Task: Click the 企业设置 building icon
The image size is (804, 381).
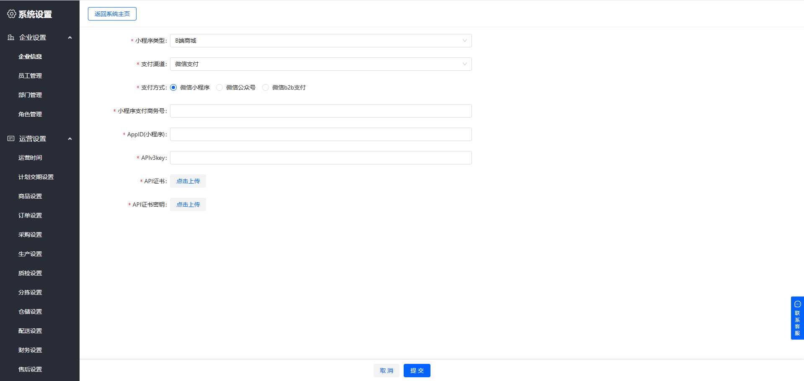Action: click(x=11, y=37)
